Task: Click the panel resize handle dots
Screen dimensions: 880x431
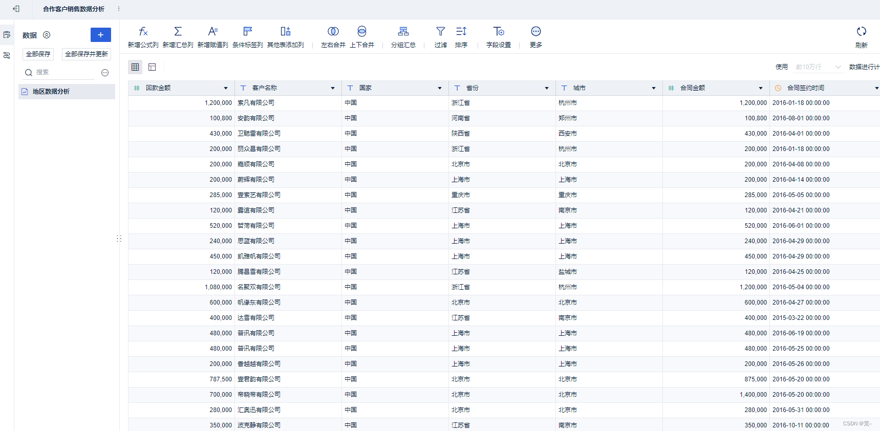Action: tap(119, 239)
